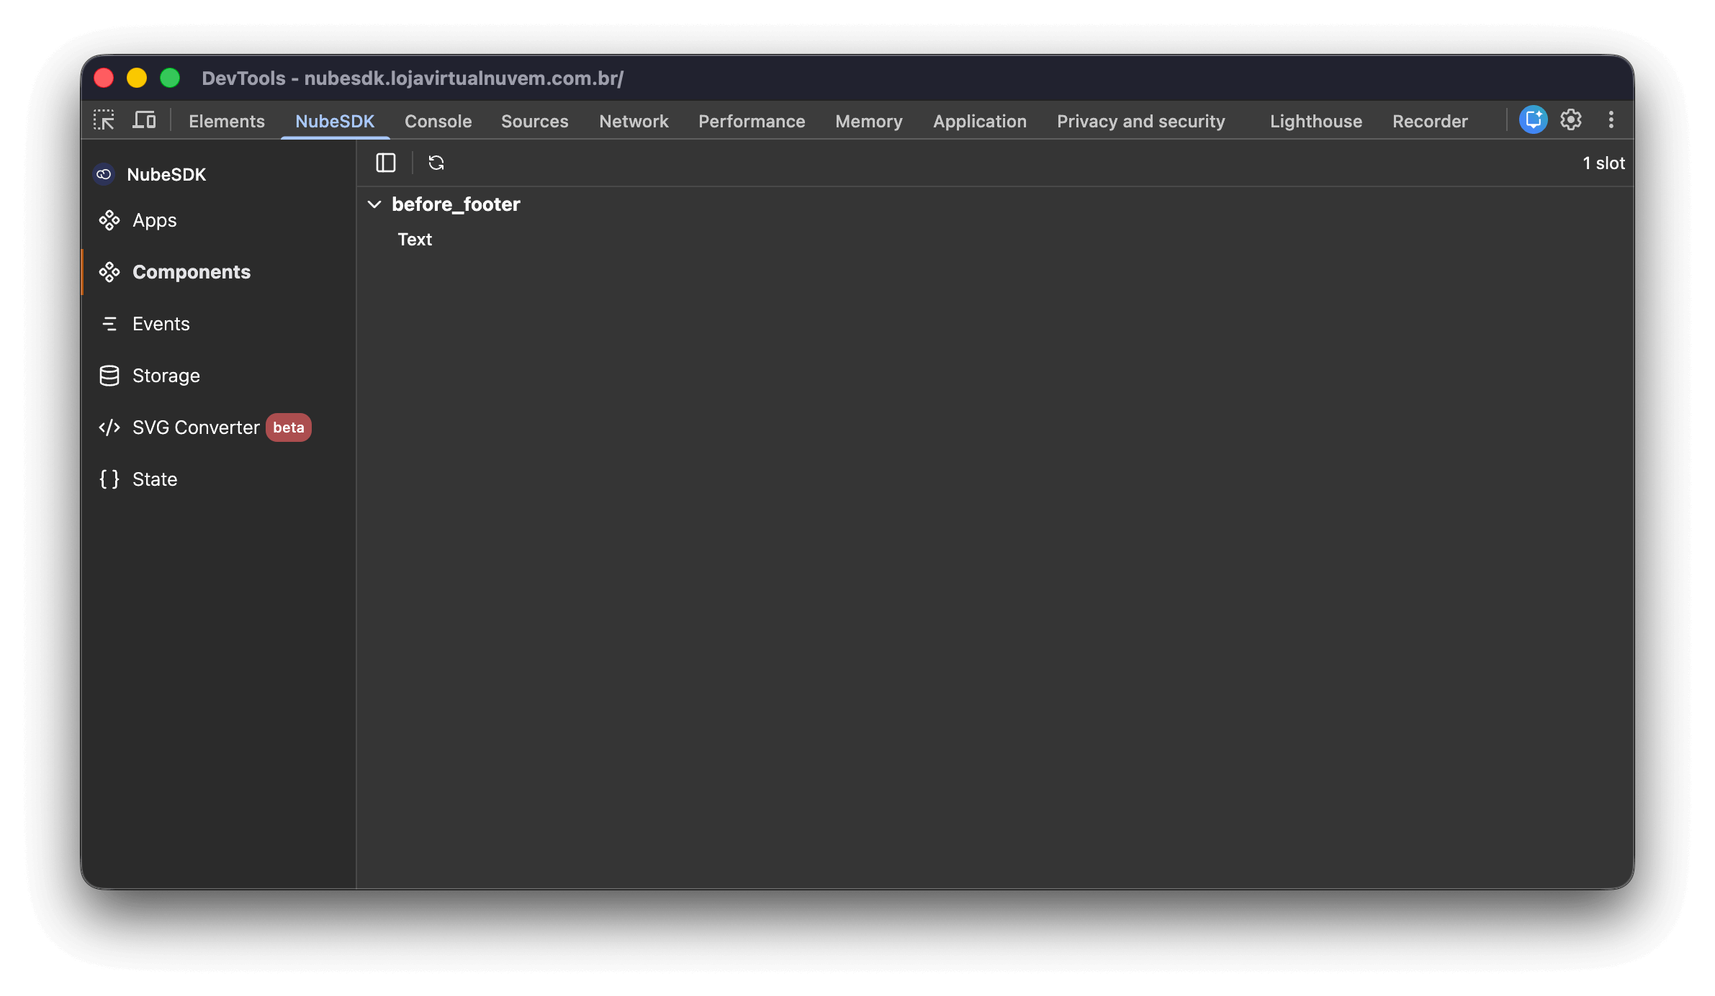Collapse the before_footer slot
Viewport: 1715px width, 996px height.
375,204
